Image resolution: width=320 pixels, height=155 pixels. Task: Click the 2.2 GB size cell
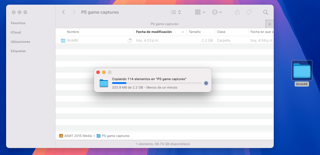(x=207, y=40)
